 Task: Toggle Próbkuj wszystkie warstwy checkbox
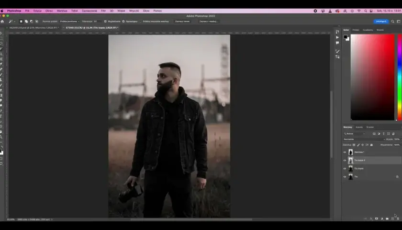point(141,22)
